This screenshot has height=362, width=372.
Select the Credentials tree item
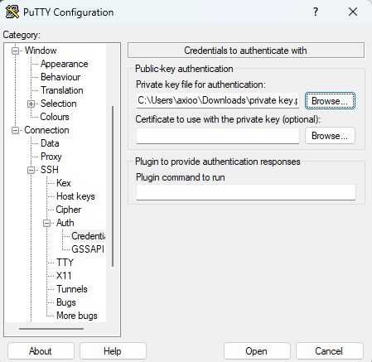click(x=88, y=236)
